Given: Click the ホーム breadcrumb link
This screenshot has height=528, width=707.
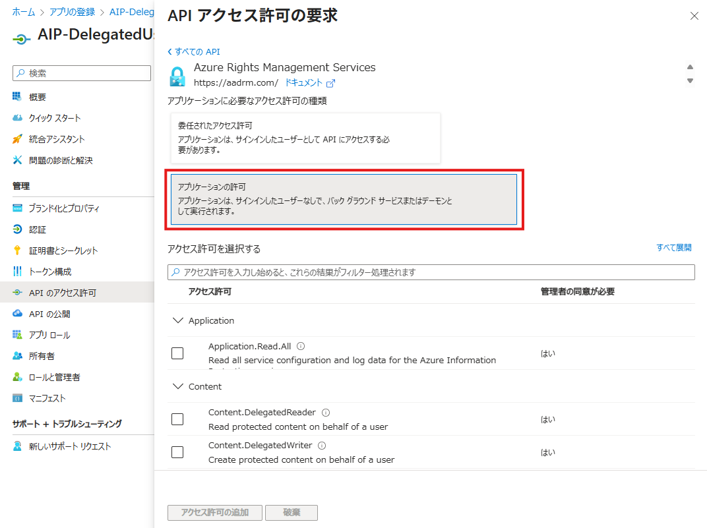Looking at the screenshot, I should coord(24,12).
